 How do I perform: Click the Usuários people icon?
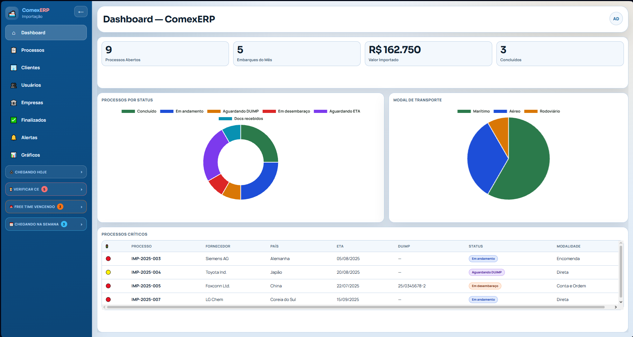[x=14, y=85]
